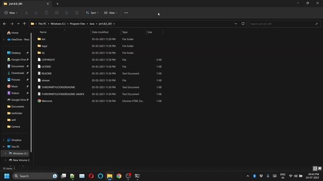Image resolution: width=323 pixels, height=181 pixels.
Task: Add a new tab with the plus
Action: (x=58, y=4)
